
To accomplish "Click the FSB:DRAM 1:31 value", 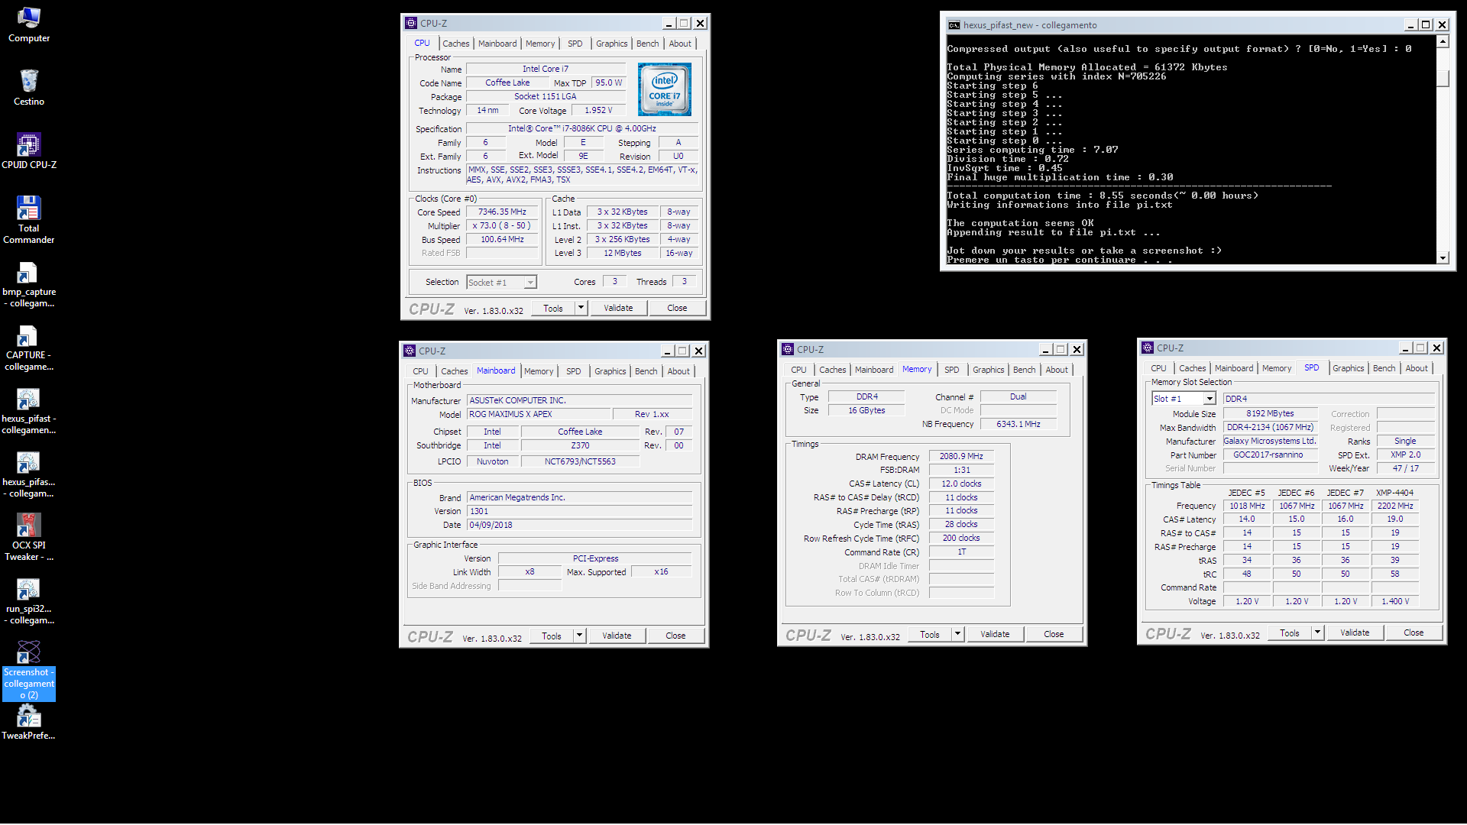I will click(x=961, y=470).
